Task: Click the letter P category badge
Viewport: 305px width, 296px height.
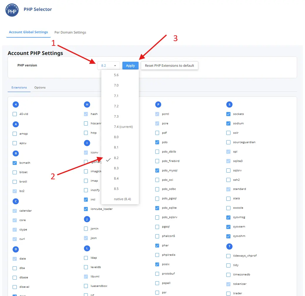Action: pos(158,105)
